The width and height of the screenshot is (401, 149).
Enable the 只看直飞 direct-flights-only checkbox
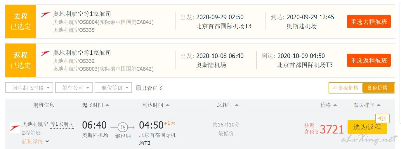pos(138,88)
